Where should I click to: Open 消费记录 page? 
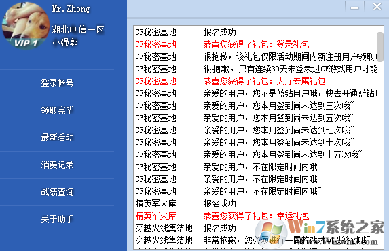point(57,165)
